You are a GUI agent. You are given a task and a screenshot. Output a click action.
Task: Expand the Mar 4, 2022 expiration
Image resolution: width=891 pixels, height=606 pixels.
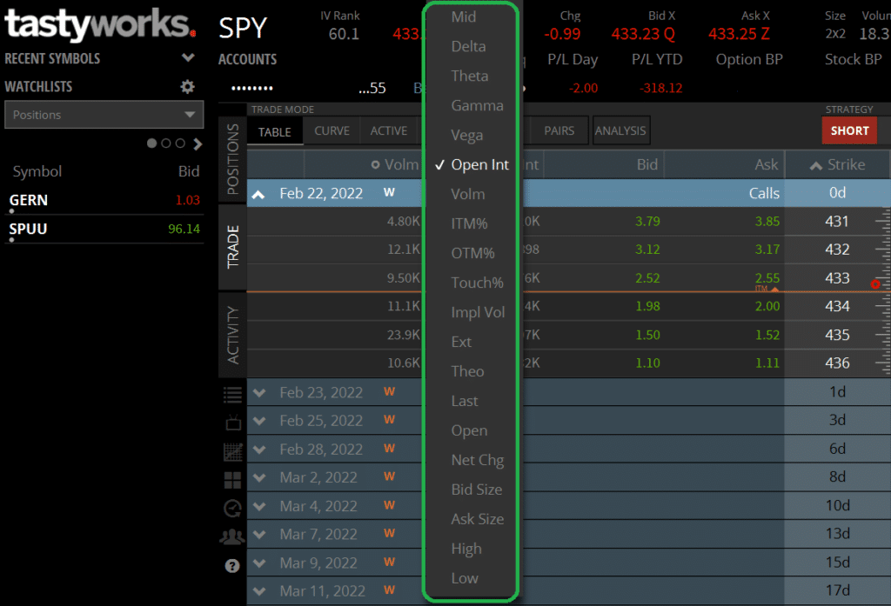[x=259, y=506]
